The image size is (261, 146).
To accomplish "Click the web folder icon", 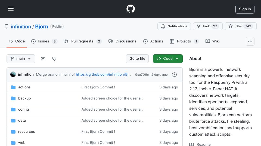I will tap(13, 143).
